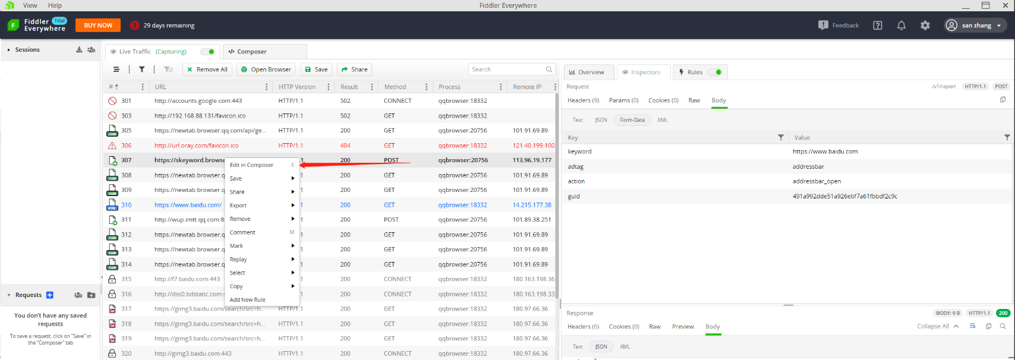The image size is (1015, 360).
Task: Click the blocked icon of session 301
Action: pyautogui.click(x=112, y=101)
